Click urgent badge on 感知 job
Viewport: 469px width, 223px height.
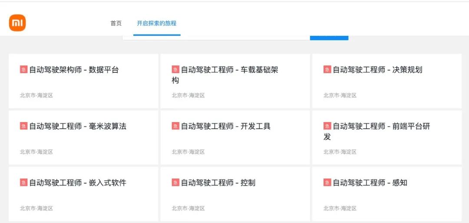click(327, 183)
